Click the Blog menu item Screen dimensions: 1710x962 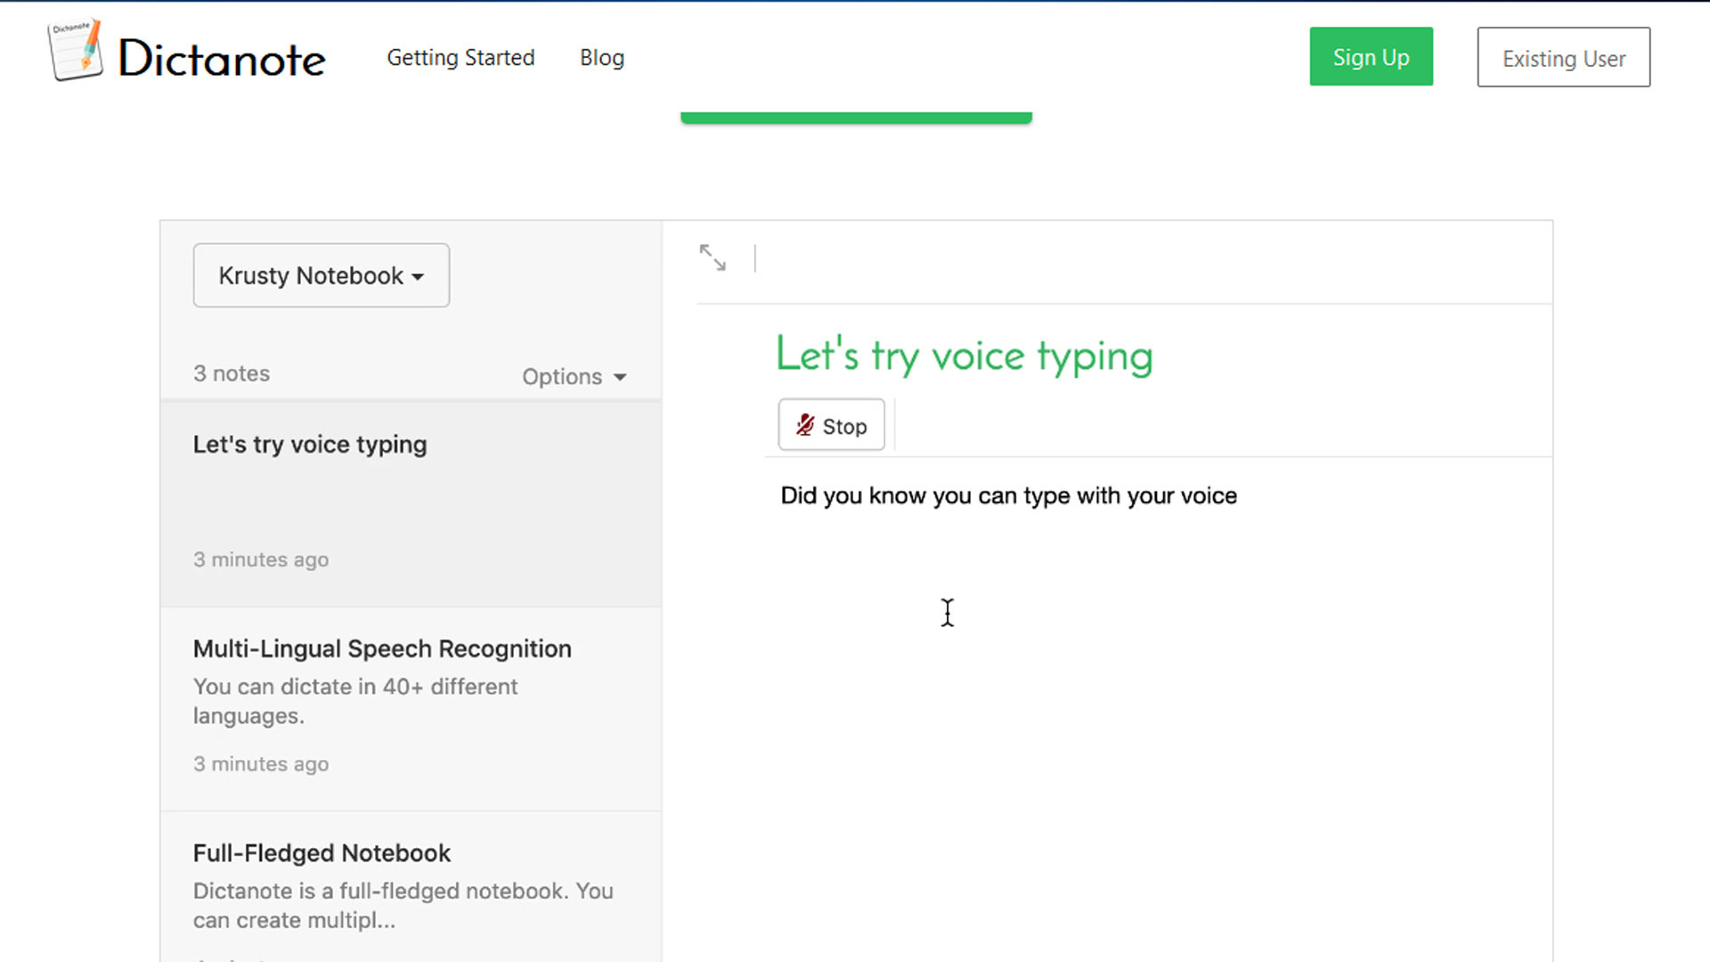coord(602,58)
